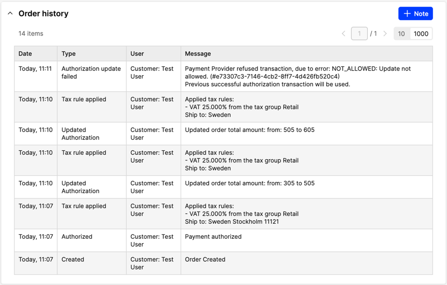Click the Authorized type cell
The image size is (447, 285).
coord(77,237)
